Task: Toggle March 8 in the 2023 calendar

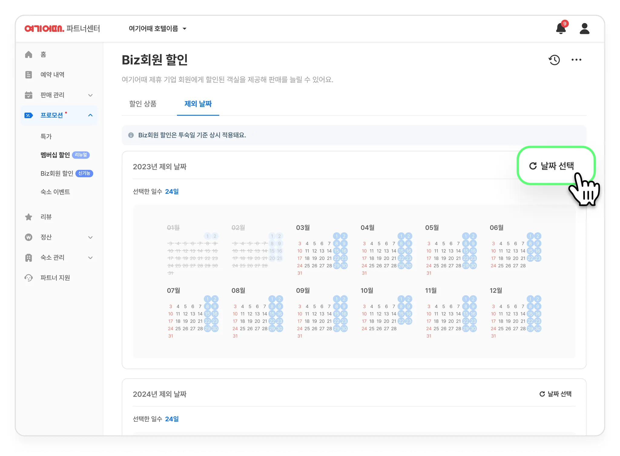Action: (x=337, y=244)
